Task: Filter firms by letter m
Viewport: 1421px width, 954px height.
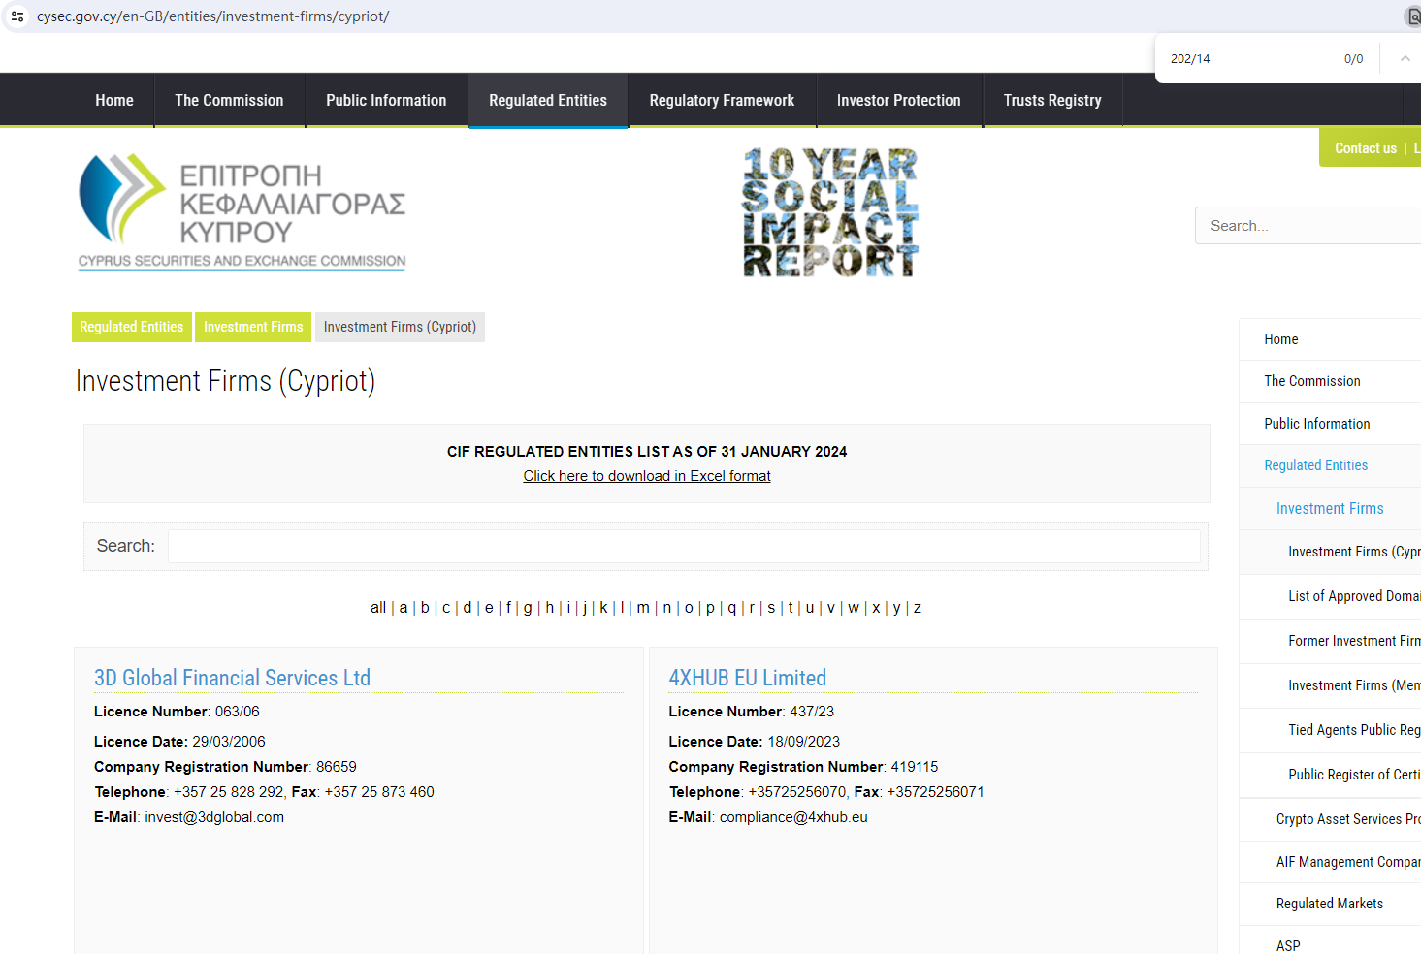Action: tap(643, 608)
